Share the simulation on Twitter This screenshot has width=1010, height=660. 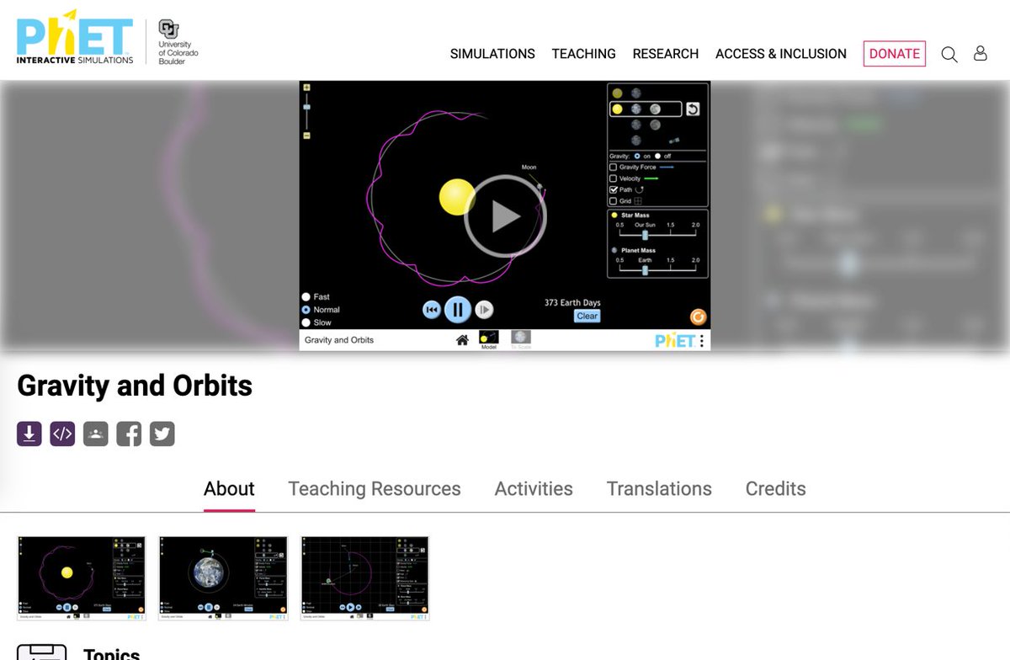point(162,434)
